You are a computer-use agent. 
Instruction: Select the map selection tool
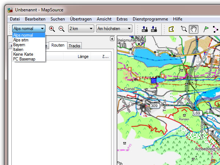pos(171,29)
